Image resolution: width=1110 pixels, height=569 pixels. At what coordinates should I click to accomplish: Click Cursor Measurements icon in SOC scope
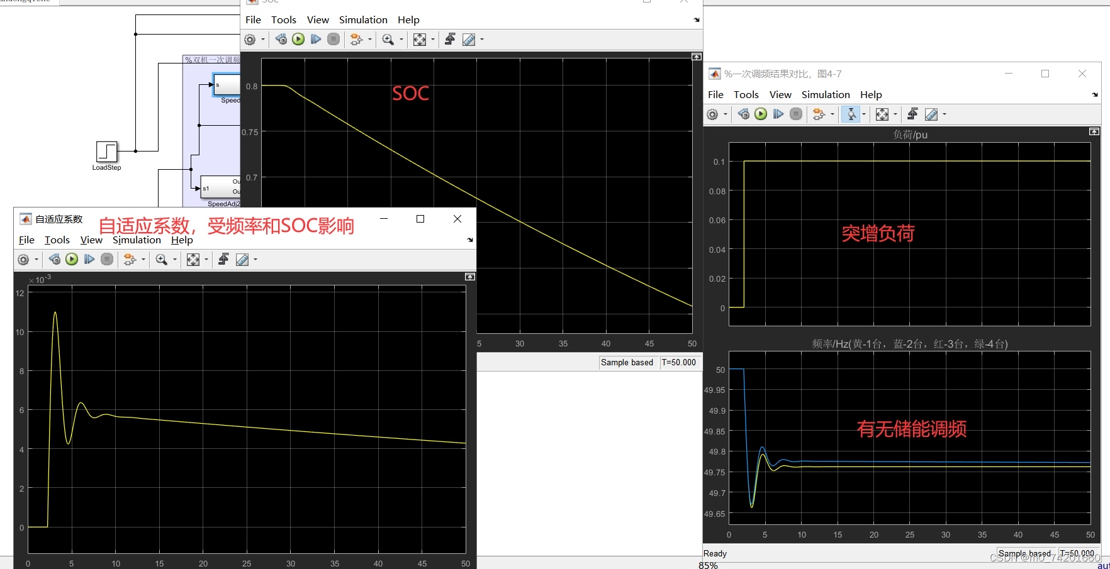coord(468,40)
